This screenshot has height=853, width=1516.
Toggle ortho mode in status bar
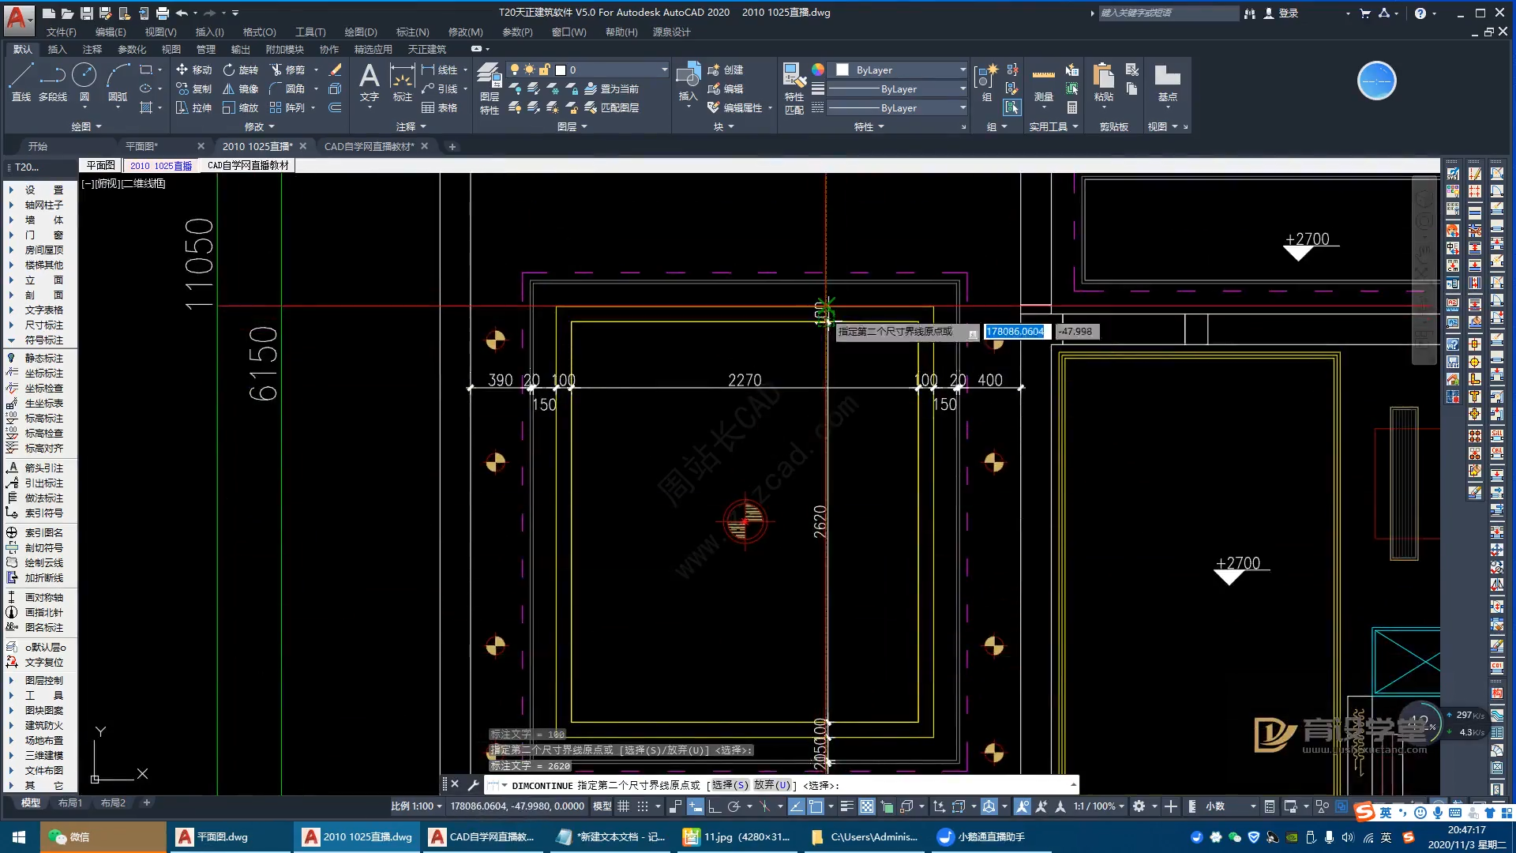pos(715,806)
